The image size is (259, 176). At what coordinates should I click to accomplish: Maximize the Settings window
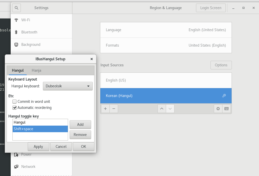coord(244,8)
